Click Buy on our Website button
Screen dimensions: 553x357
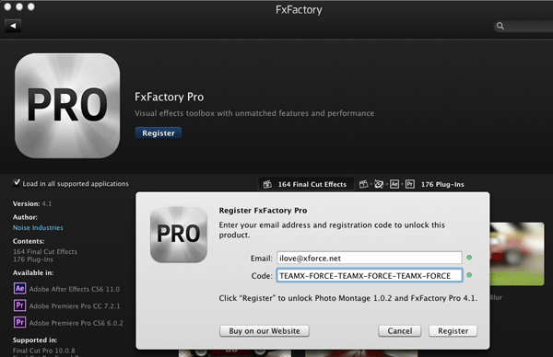(265, 331)
